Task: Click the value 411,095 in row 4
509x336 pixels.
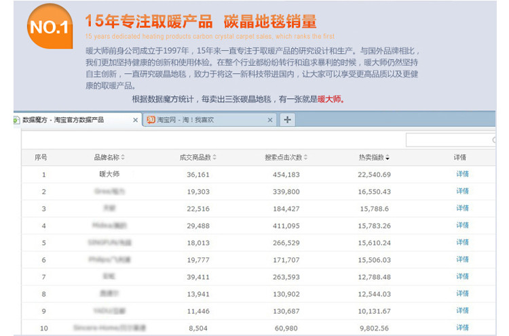Action: point(286,226)
